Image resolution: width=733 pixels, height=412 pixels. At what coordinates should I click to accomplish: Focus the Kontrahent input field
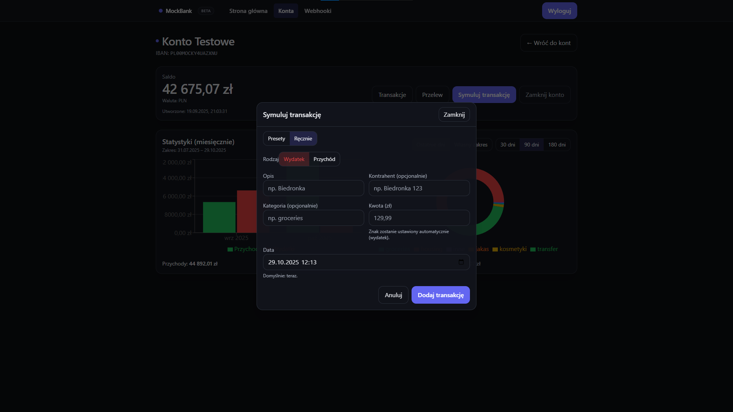click(419, 188)
